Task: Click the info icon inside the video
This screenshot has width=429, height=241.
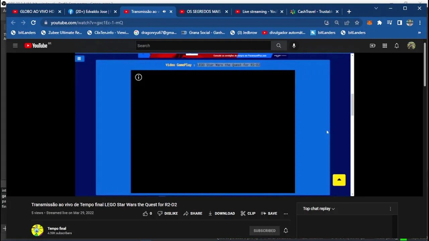Action: tap(138, 77)
